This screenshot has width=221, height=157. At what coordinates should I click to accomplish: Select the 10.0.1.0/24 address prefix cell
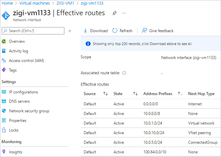pos(153,123)
